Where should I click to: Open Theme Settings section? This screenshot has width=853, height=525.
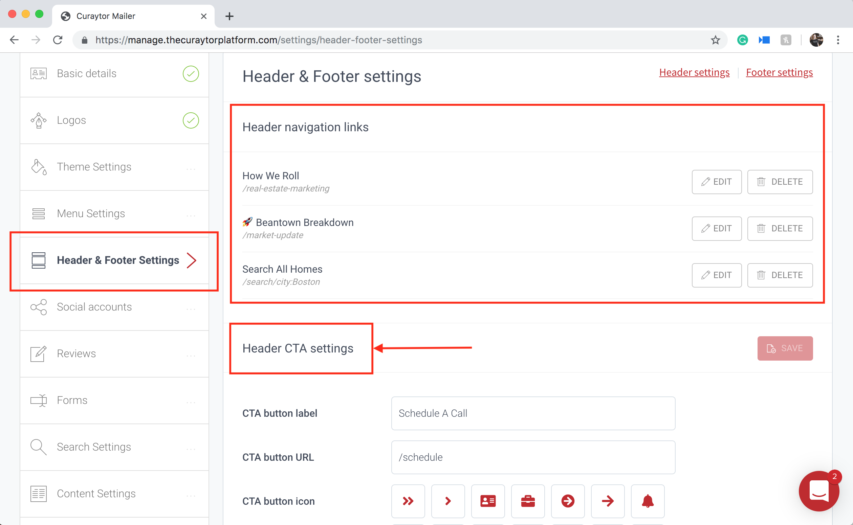point(114,167)
